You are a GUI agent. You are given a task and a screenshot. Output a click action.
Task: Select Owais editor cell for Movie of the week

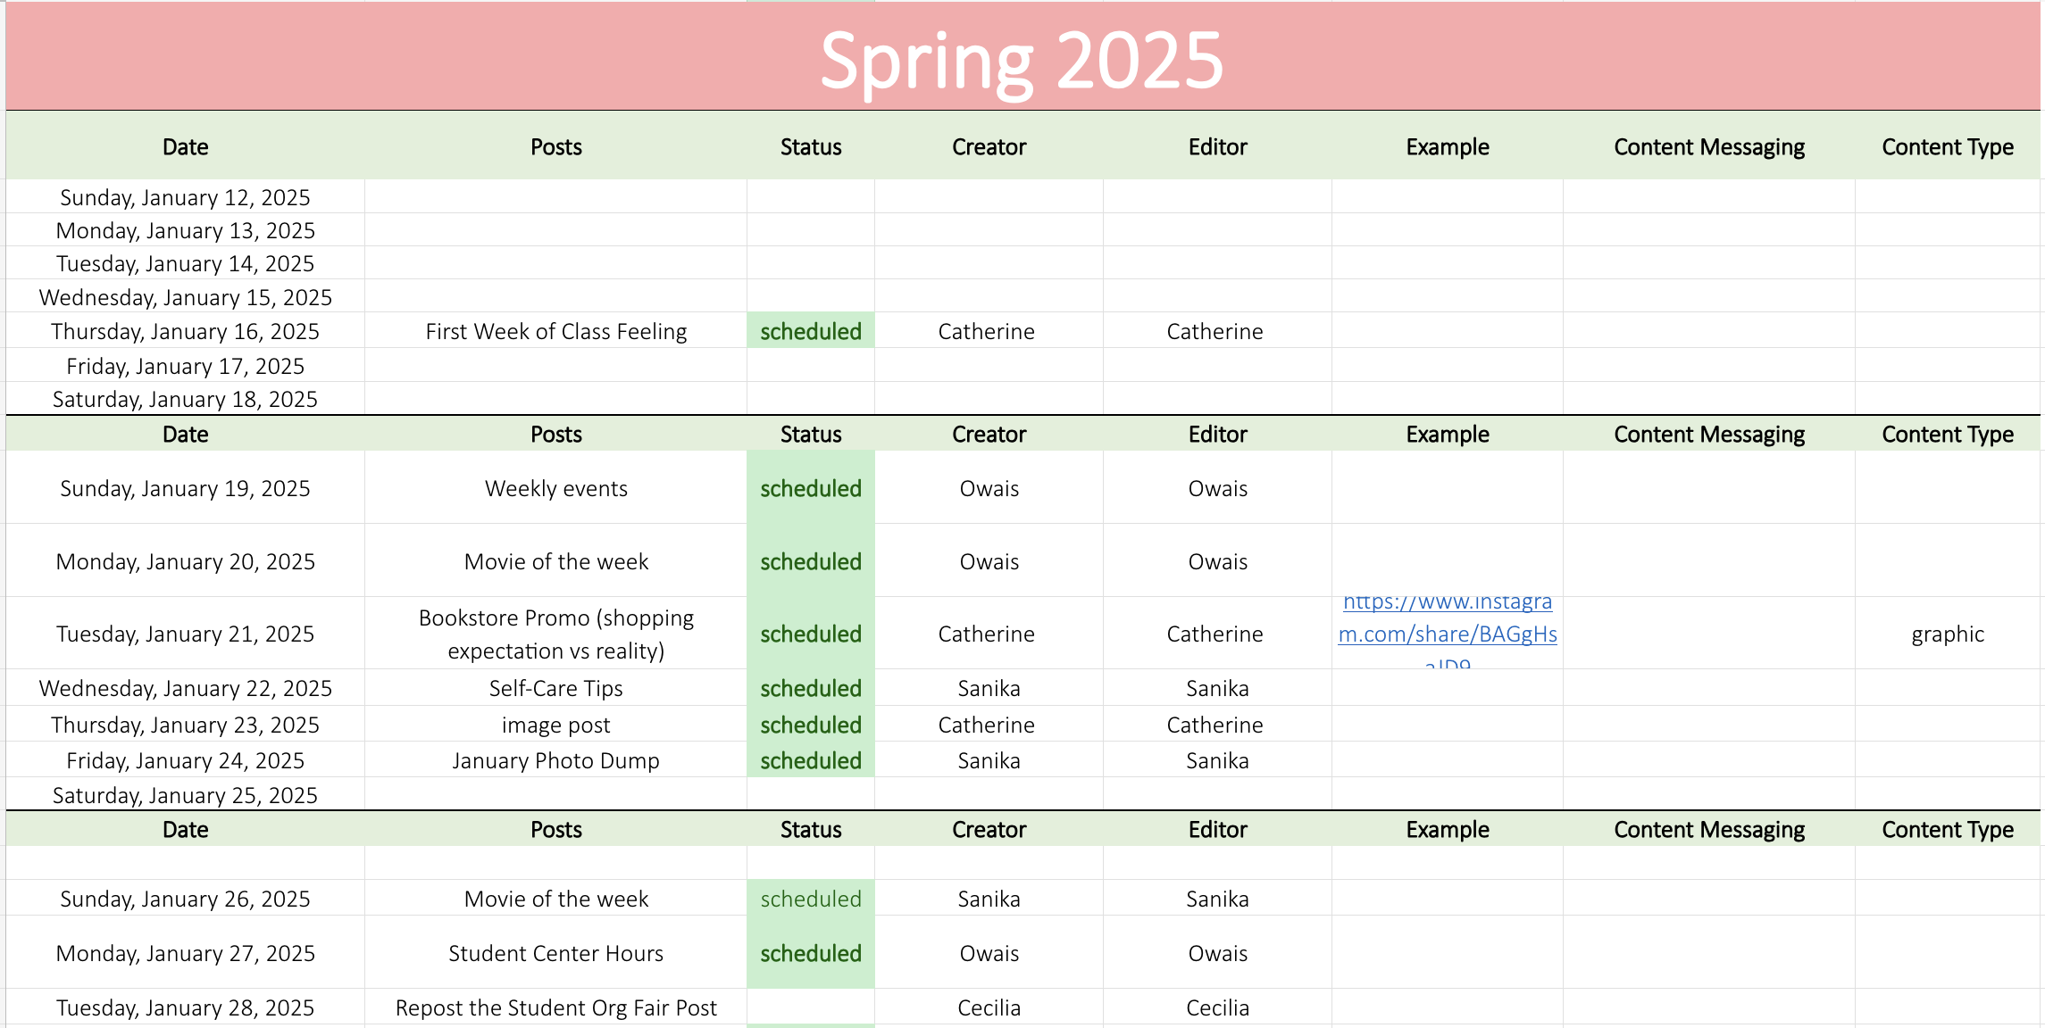pyautogui.click(x=1217, y=561)
